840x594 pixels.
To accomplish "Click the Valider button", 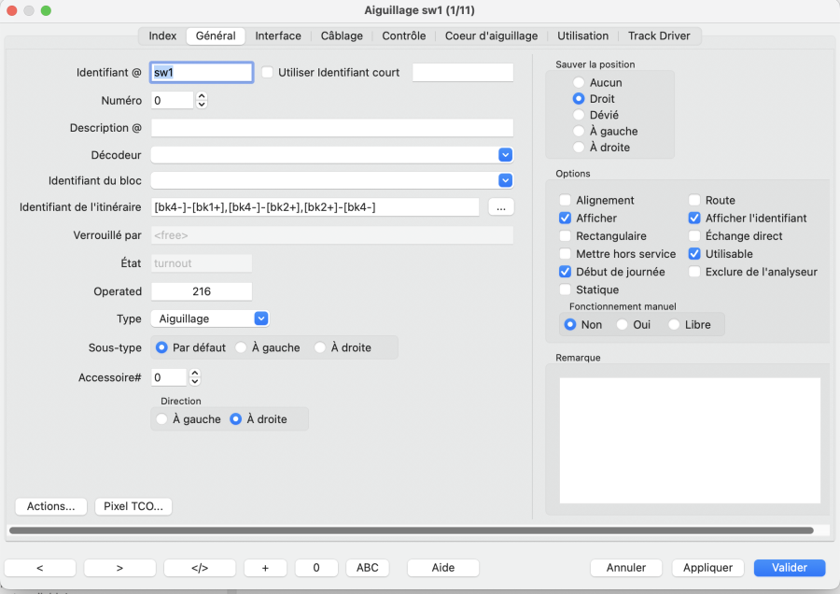I will click(x=791, y=568).
